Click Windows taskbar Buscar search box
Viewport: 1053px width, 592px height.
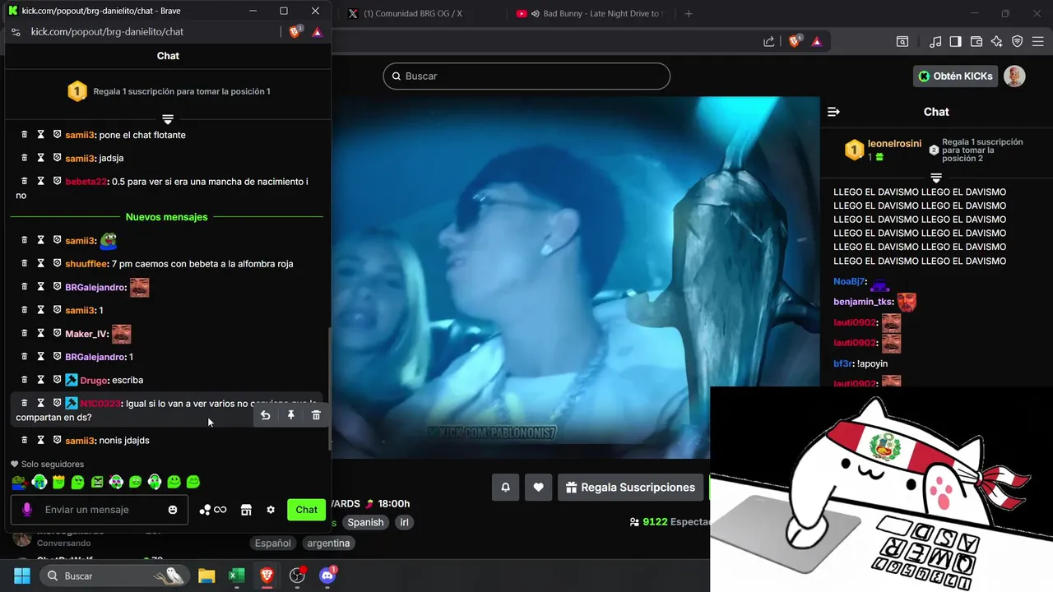114,576
